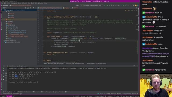Viewport: 172px width, 97px height.
Task: Start debugging with the green bug icon
Action: (x=107, y=5)
